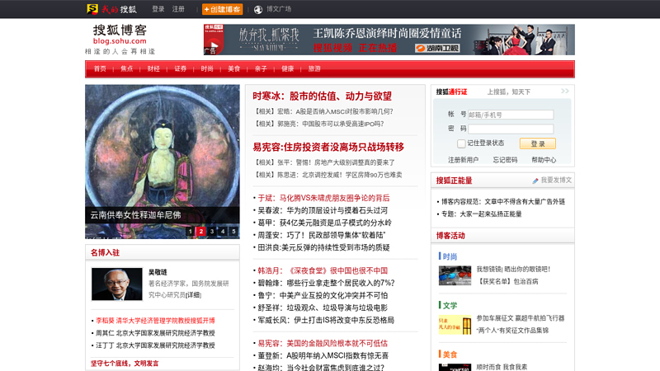This screenshot has width=660, height=371.
Task: Open the 吴敬琏 portrait photo
Action: click(117, 284)
